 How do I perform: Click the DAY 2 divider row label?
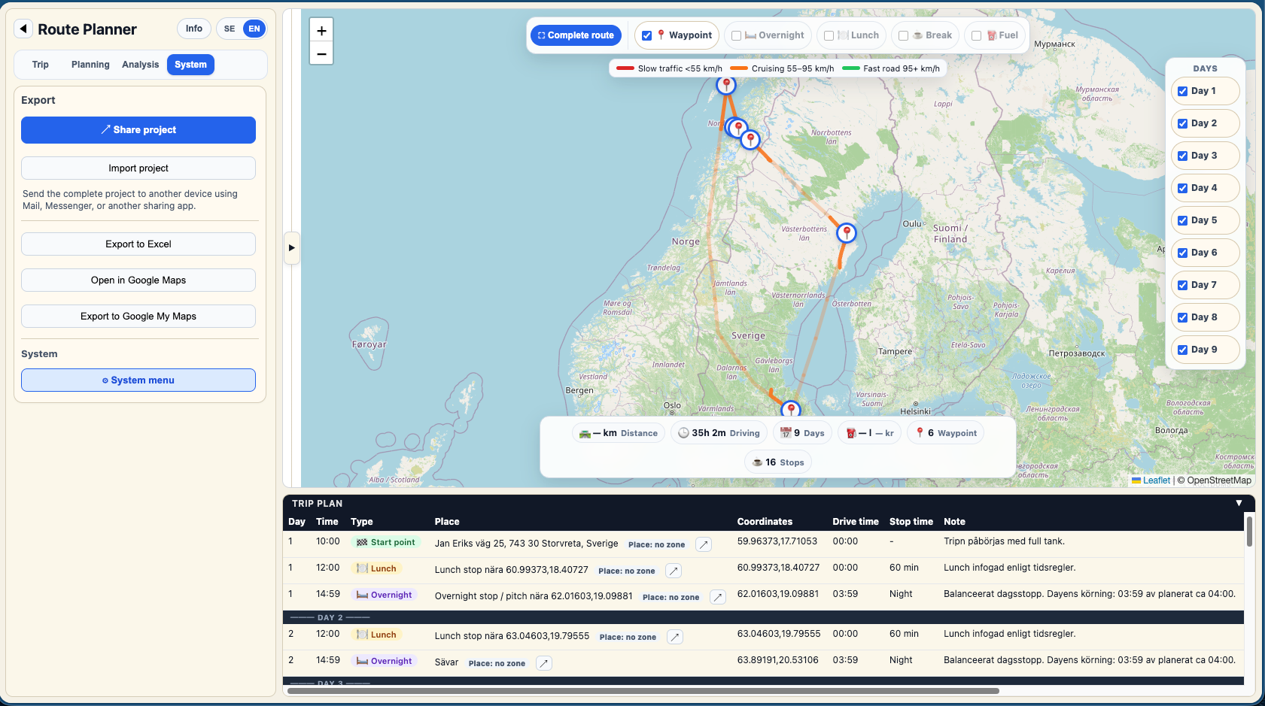pyautogui.click(x=330, y=617)
